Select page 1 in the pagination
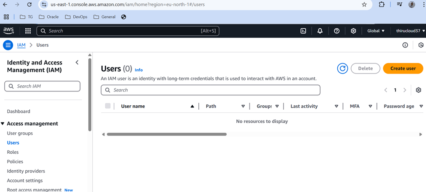Image resolution: width=426 pixels, height=192 pixels. tap(395, 90)
